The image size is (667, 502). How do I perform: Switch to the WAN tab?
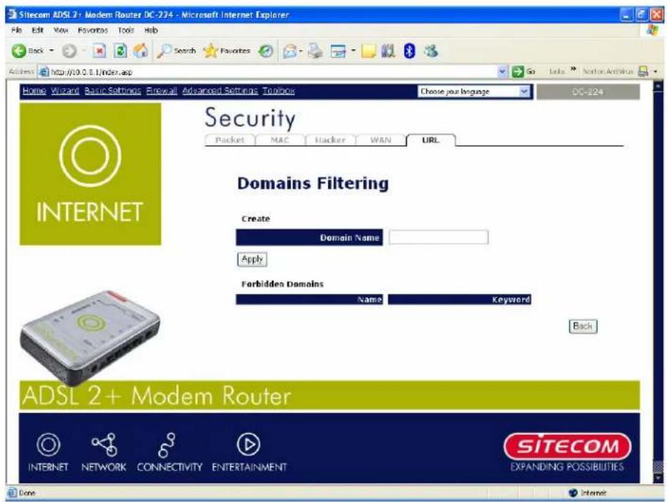(x=381, y=140)
